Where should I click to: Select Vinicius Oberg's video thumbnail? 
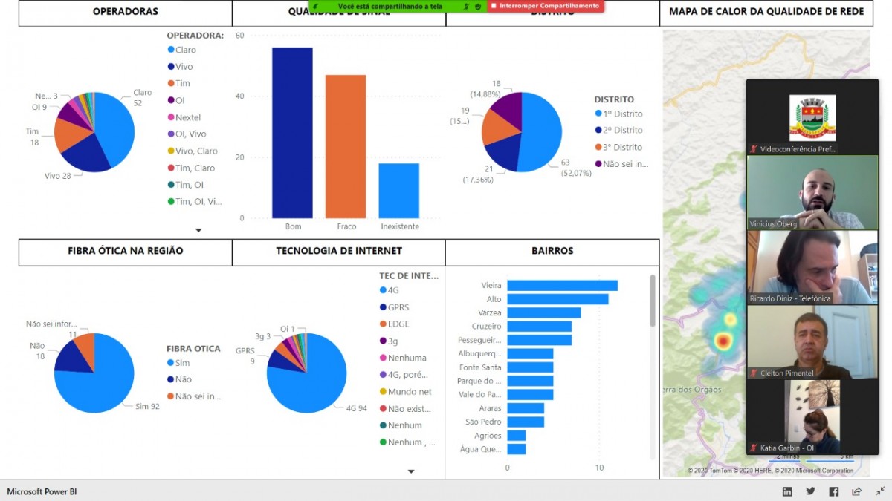pyautogui.click(x=812, y=192)
